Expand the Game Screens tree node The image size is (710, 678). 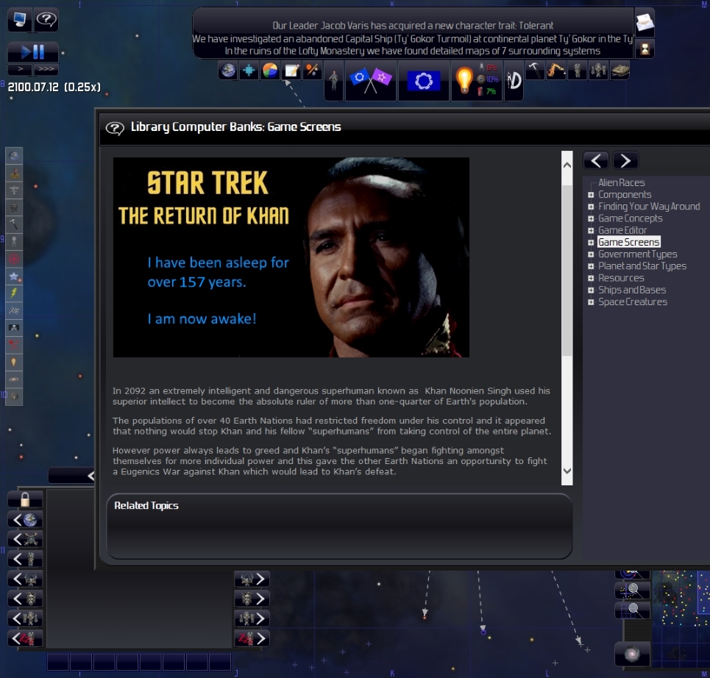click(591, 242)
